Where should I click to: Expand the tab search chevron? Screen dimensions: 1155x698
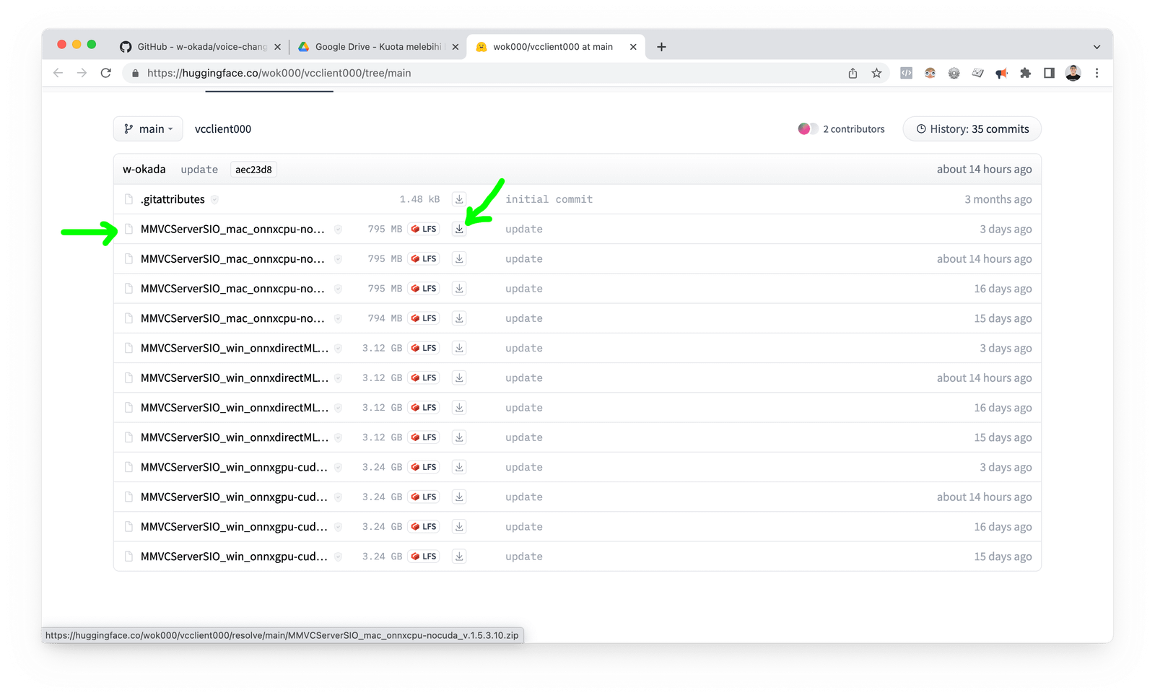pyautogui.click(x=1097, y=47)
